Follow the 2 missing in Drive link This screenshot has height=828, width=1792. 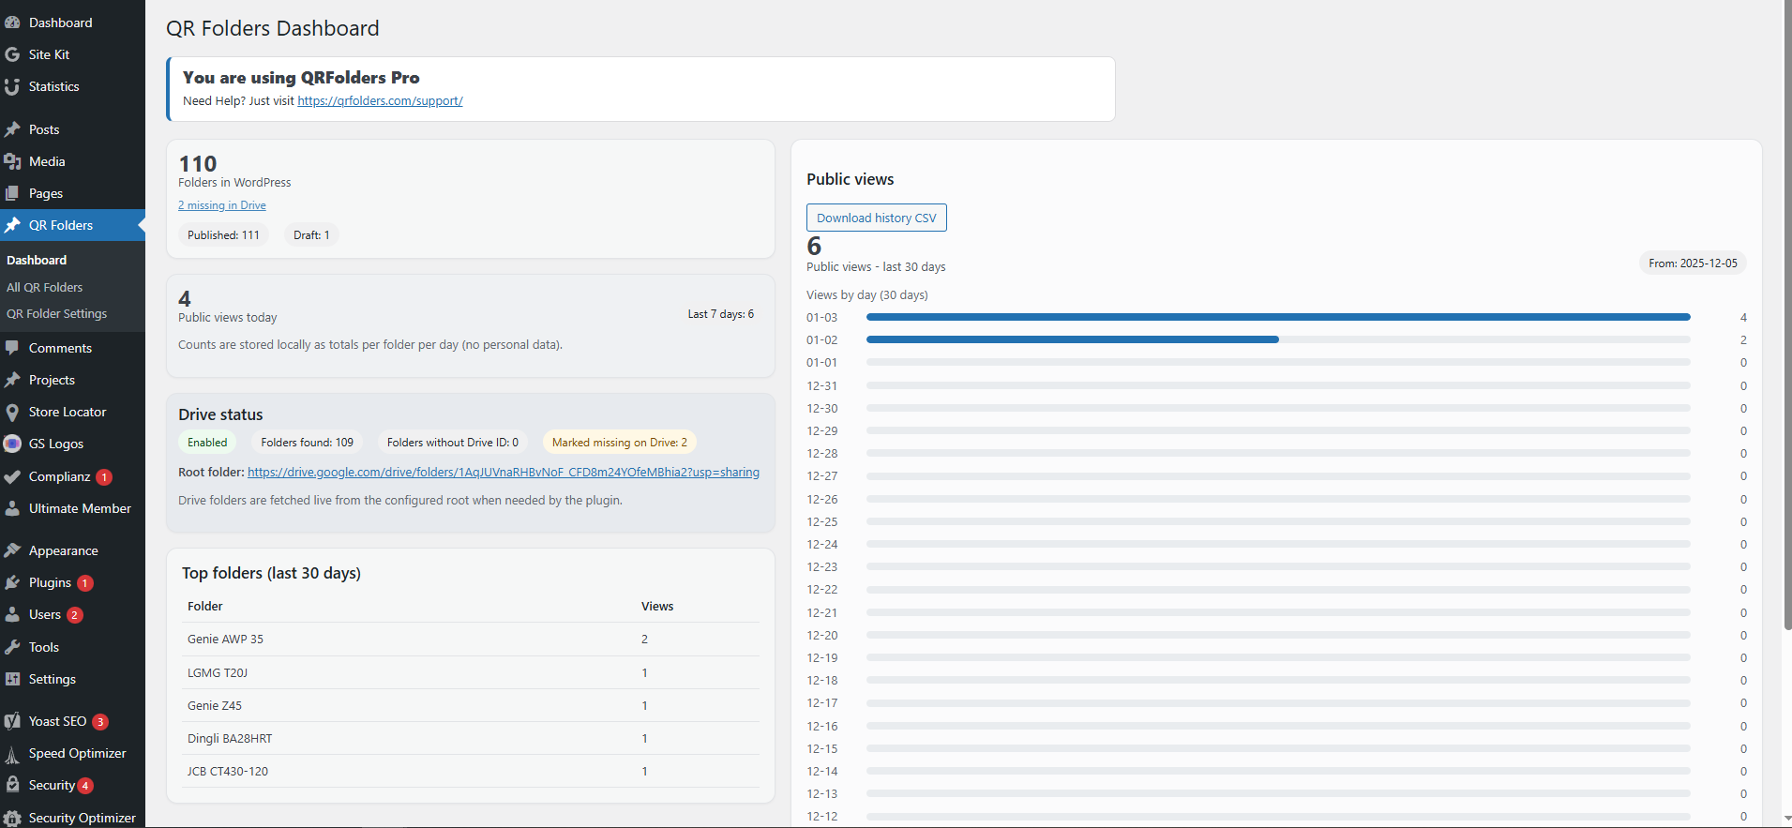222,205
